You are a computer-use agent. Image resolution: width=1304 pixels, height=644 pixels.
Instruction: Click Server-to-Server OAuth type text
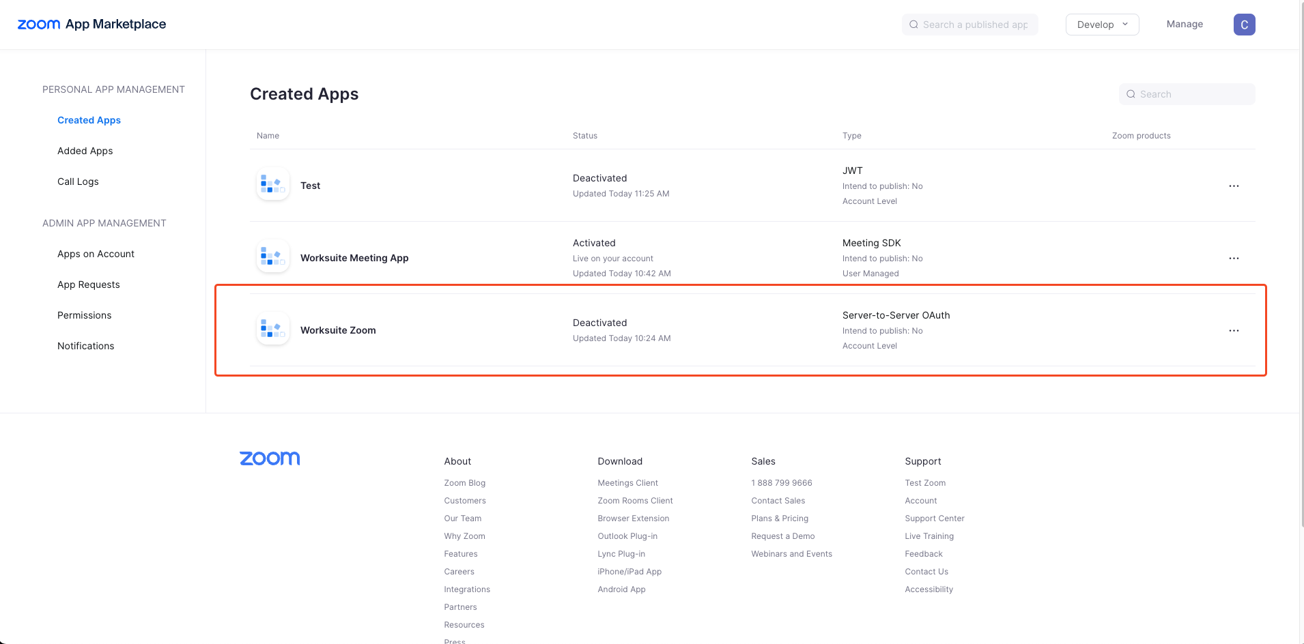click(x=896, y=315)
